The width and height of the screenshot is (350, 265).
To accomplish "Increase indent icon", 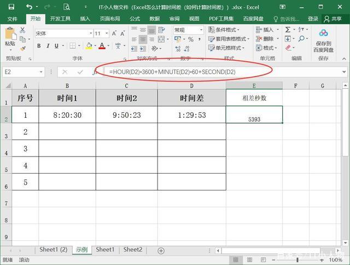I will pos(143,49).
